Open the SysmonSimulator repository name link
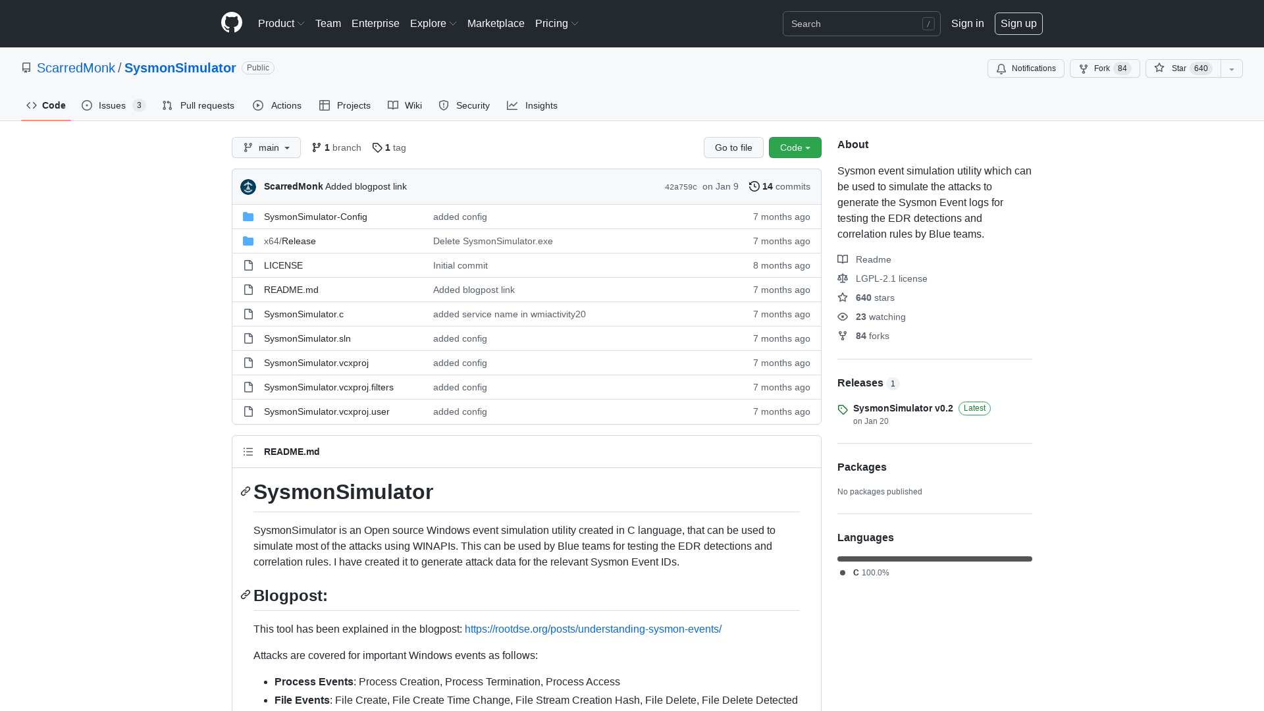 (x=180, y=68)
